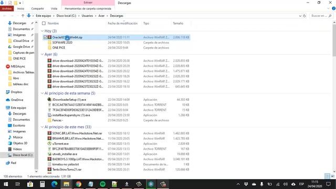The height and width of the screenshot is (189, 336).
Task: Select Disco local (C:) in sidebar
Action: 23,155
